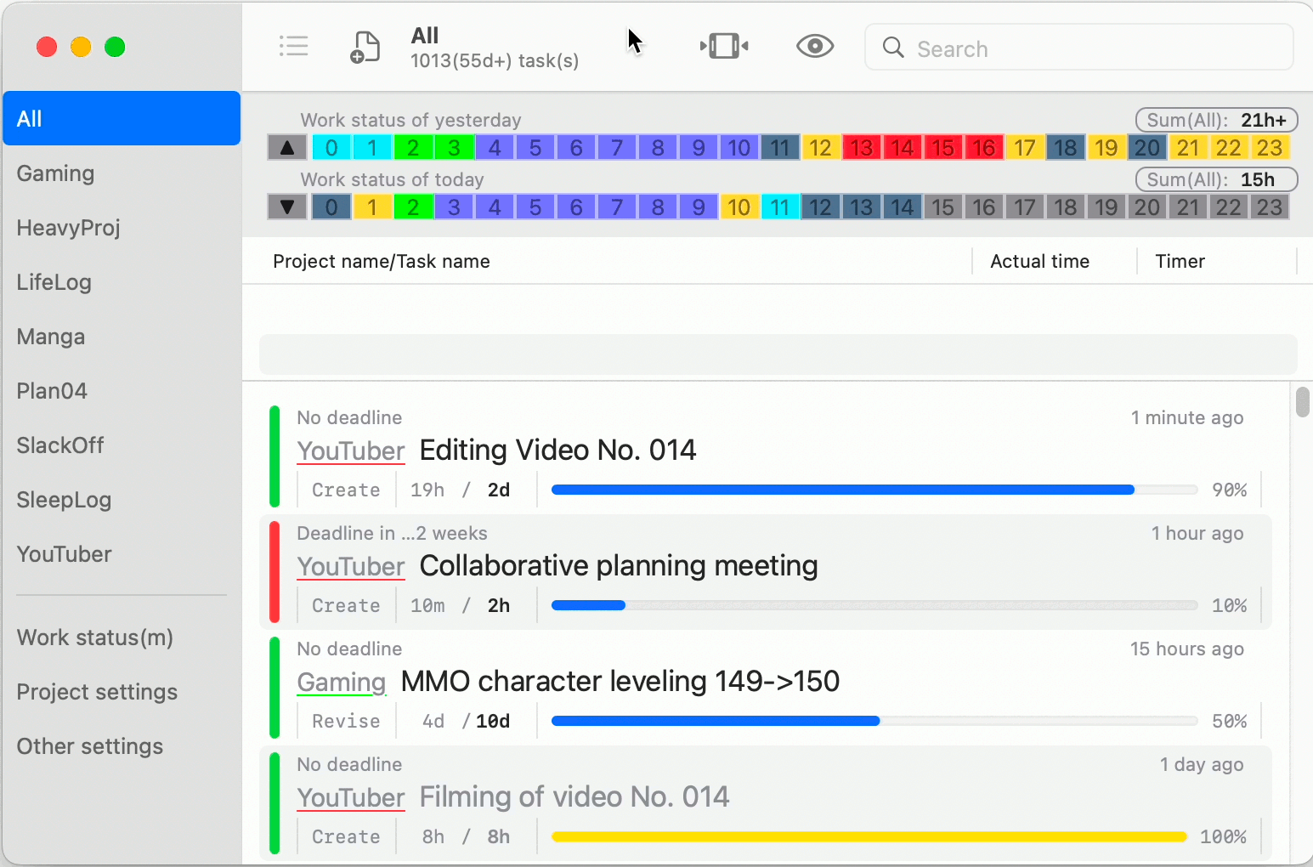Click the Gaming link on MMO leveling task
This screenshot has width=1313, height=867.
[x=341, y=682]
